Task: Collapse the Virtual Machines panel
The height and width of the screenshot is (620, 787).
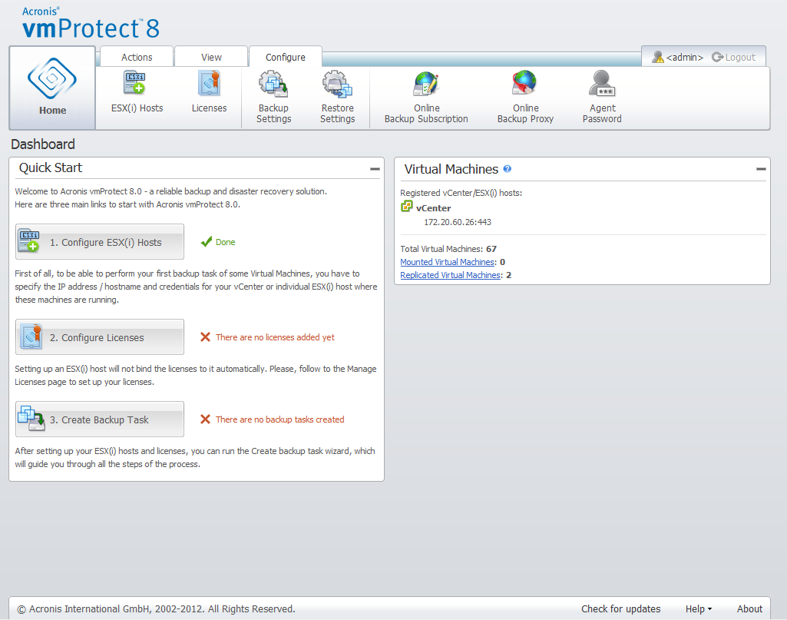Action: tap(761, 169)
